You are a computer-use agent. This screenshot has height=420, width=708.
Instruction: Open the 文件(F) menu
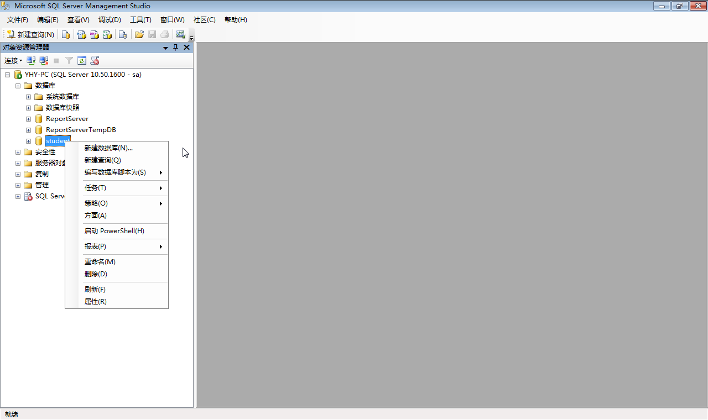tap(18, 19)
